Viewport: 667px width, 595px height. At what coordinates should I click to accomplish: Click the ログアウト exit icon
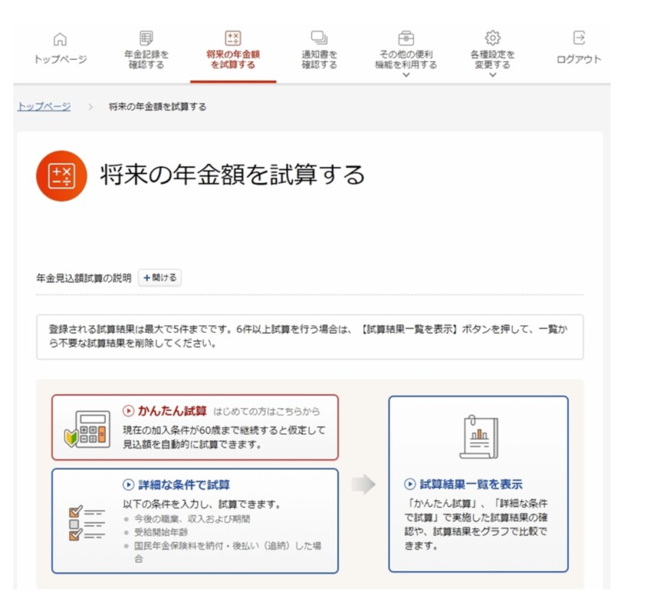(x=580, y=38)
